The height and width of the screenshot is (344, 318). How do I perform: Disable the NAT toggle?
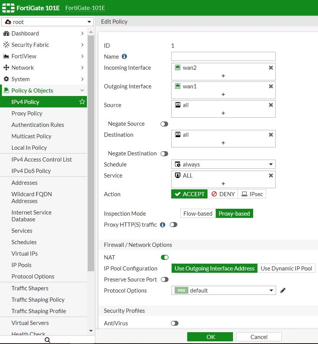(165, 258)
